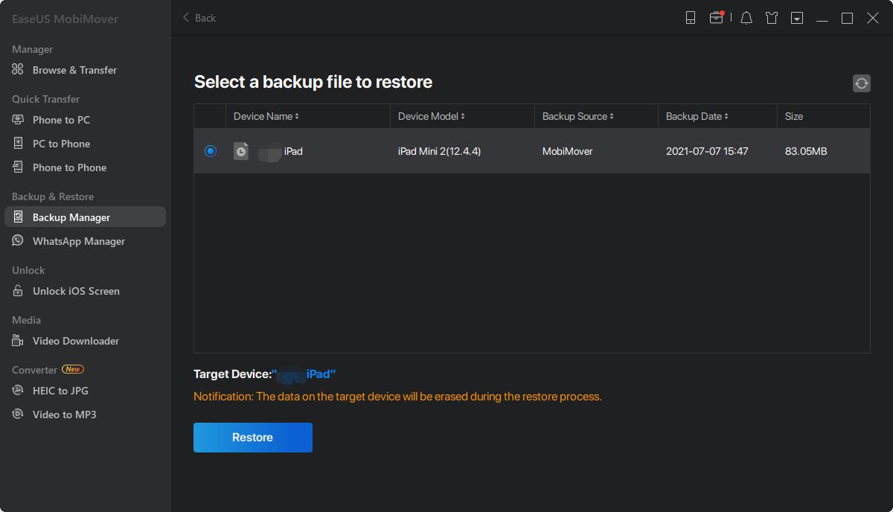The height and width of the screenshot is (512, 893).
Task: Sort by Device Name column
Action: [x=266, y=116]
